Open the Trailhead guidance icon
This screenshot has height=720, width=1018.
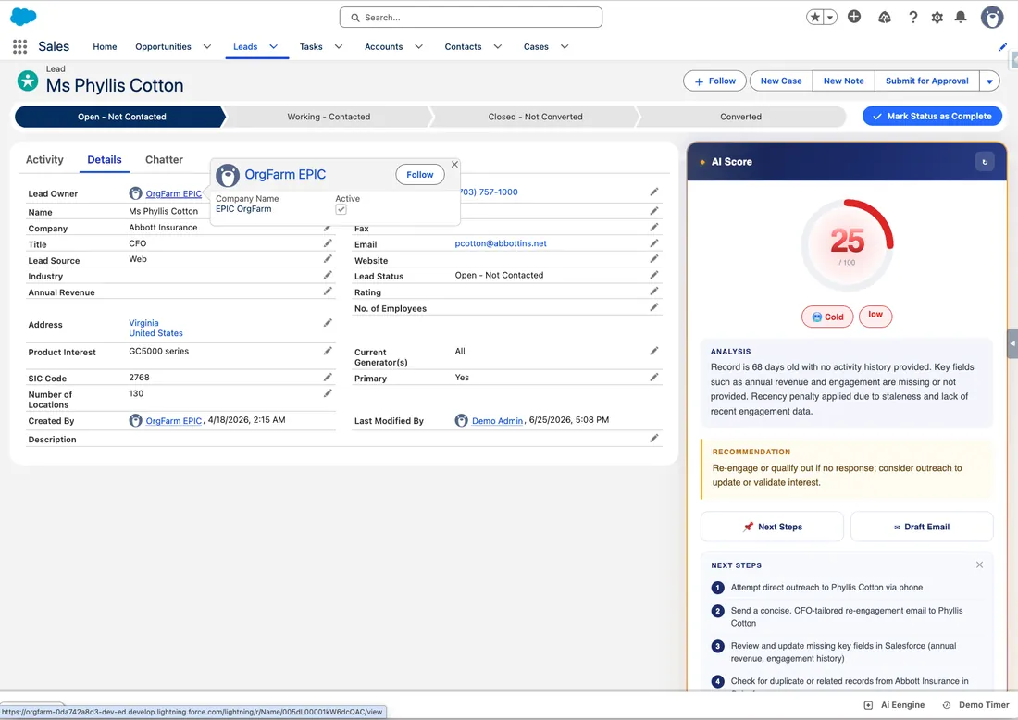coord(884,18)
